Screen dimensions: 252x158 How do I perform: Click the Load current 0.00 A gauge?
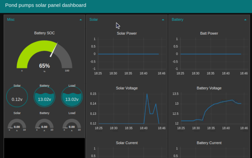click(x=72, y=125)
